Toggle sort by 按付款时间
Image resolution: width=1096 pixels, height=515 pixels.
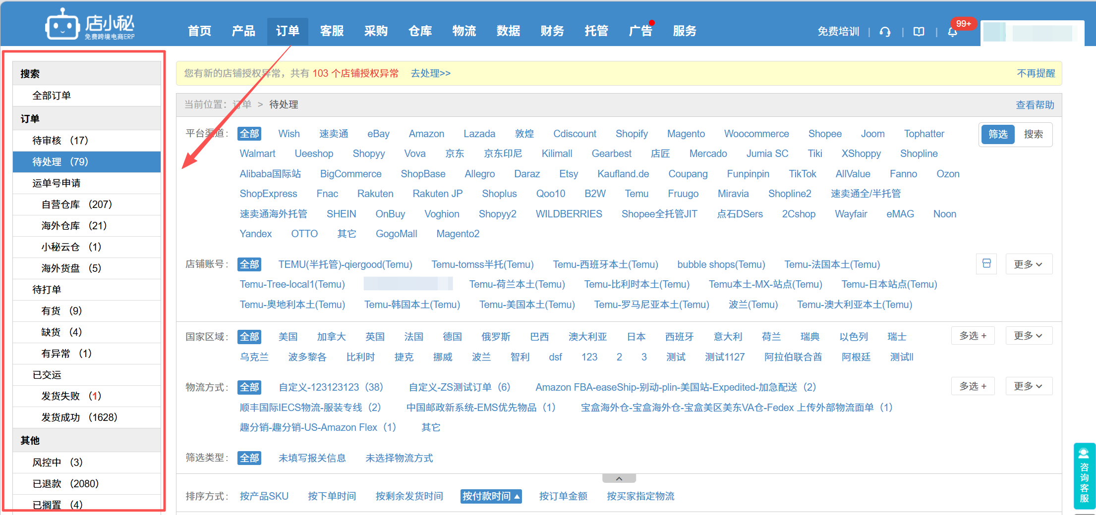click(x=491, y=496)
